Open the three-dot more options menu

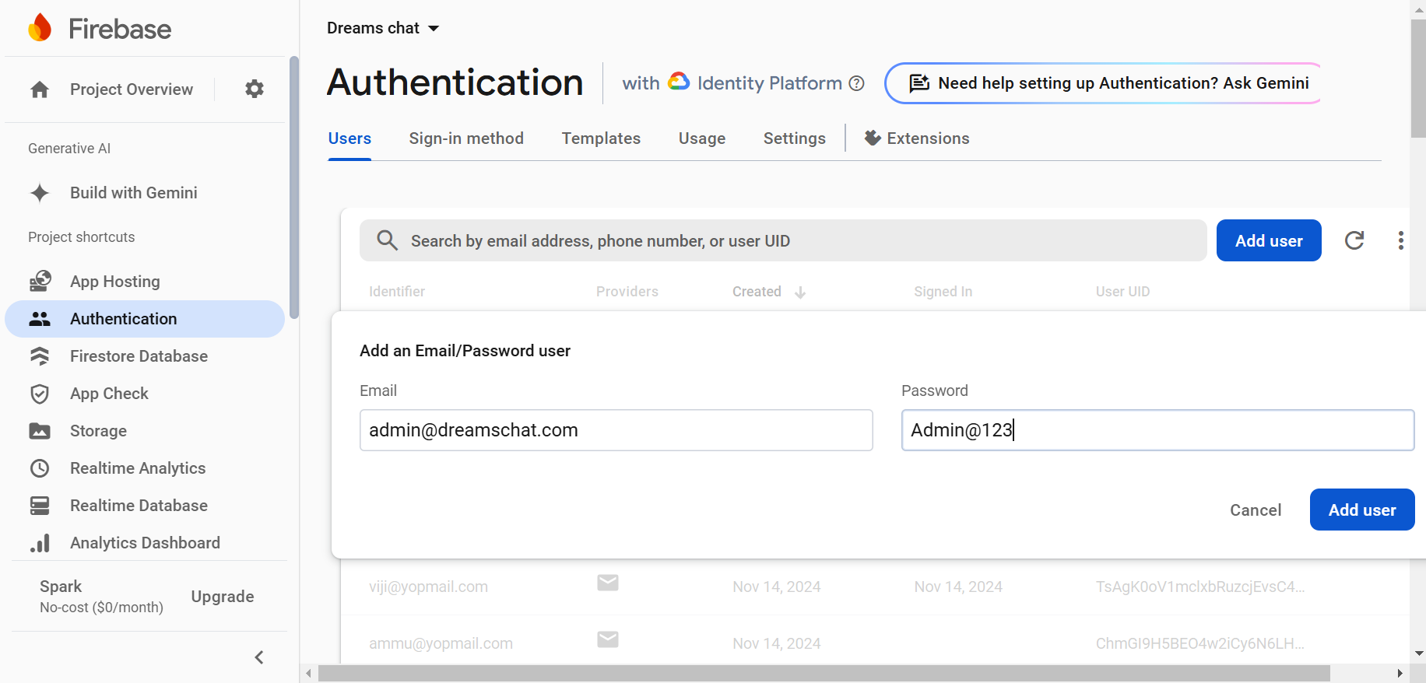point(1401,240)
